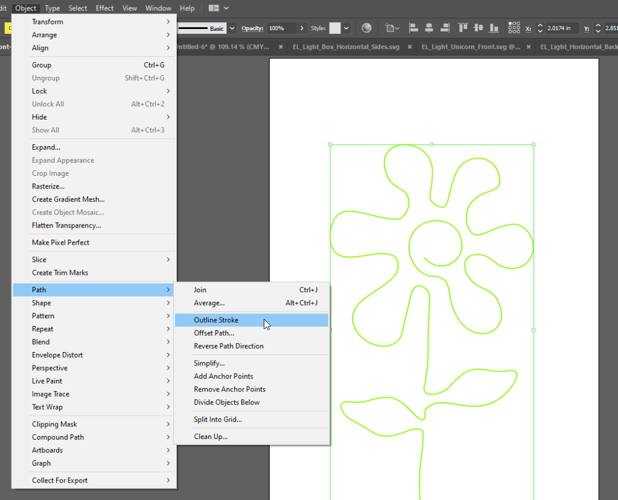The width and height of the screenshot is (618, 500).
Task: Expand the Basic brush definition dropdown
Action: pos(232,28)
